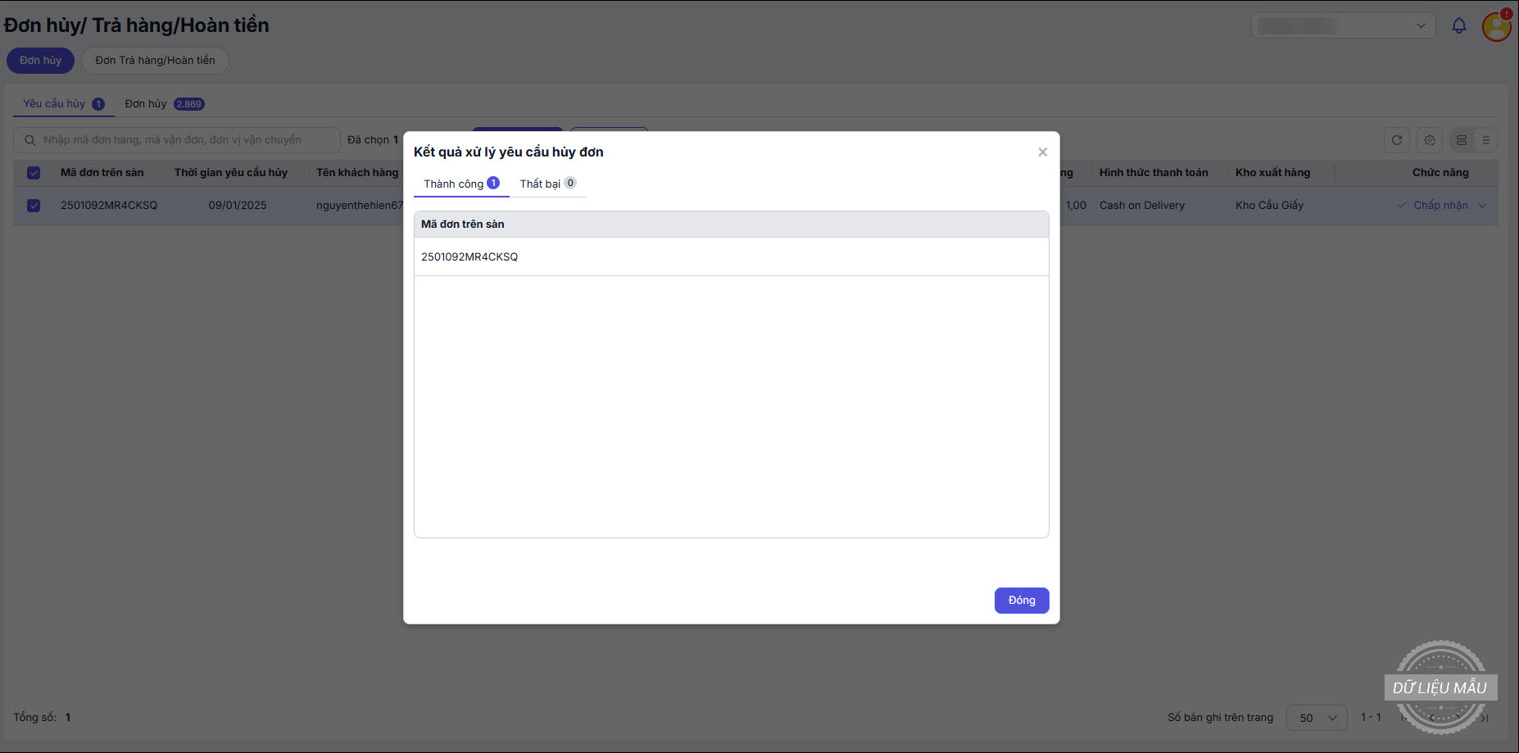Open table column settings gear icon
The image size is (1519, 753).
pos(1430,140)
